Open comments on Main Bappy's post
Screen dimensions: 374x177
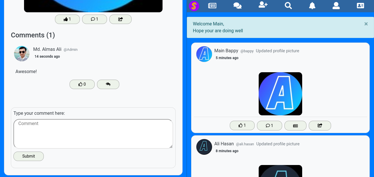[x=270, y=125]
